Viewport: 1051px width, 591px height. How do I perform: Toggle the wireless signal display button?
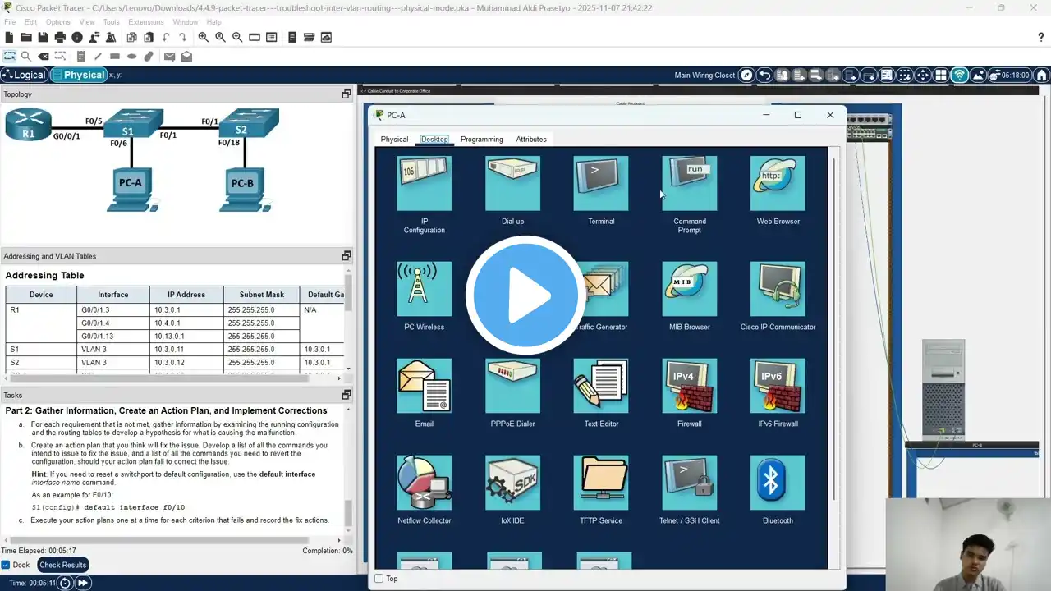point(959,75)
